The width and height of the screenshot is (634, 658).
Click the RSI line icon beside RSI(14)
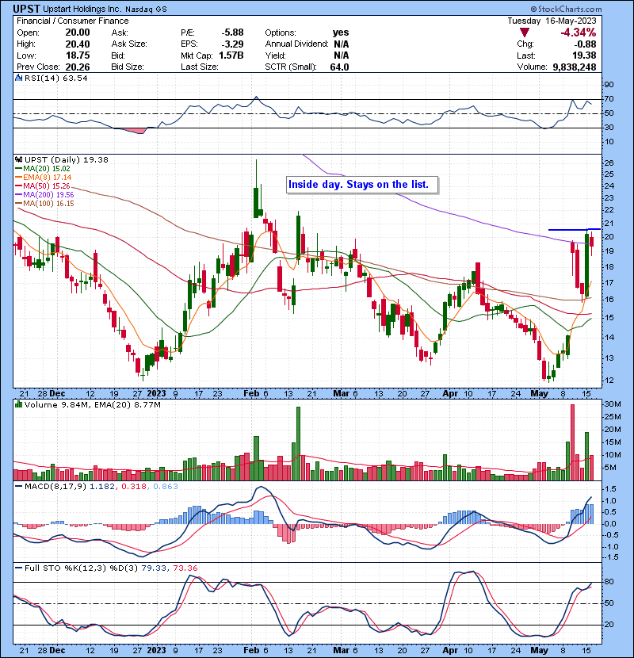(18, 78)
